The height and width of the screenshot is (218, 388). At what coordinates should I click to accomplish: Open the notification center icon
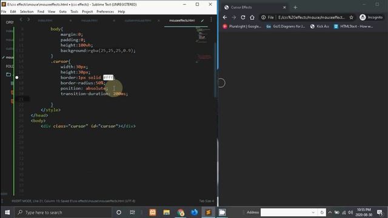[380, 213]
